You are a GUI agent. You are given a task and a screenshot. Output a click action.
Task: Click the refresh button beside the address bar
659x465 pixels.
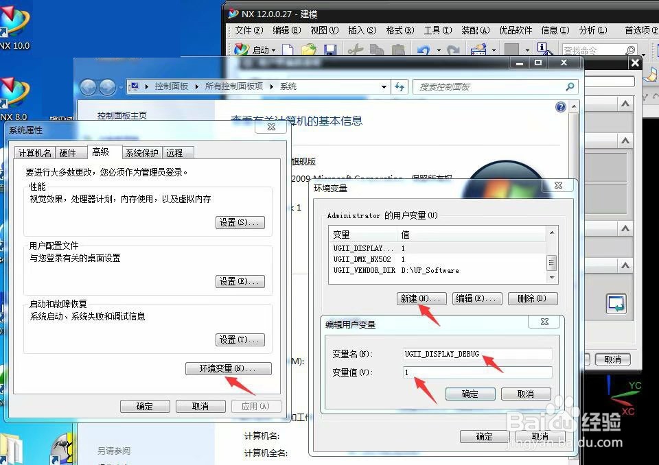(400, 86)
